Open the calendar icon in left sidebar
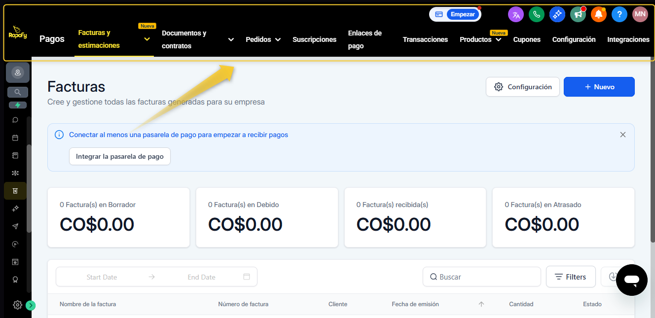 (x=15, y=138)
